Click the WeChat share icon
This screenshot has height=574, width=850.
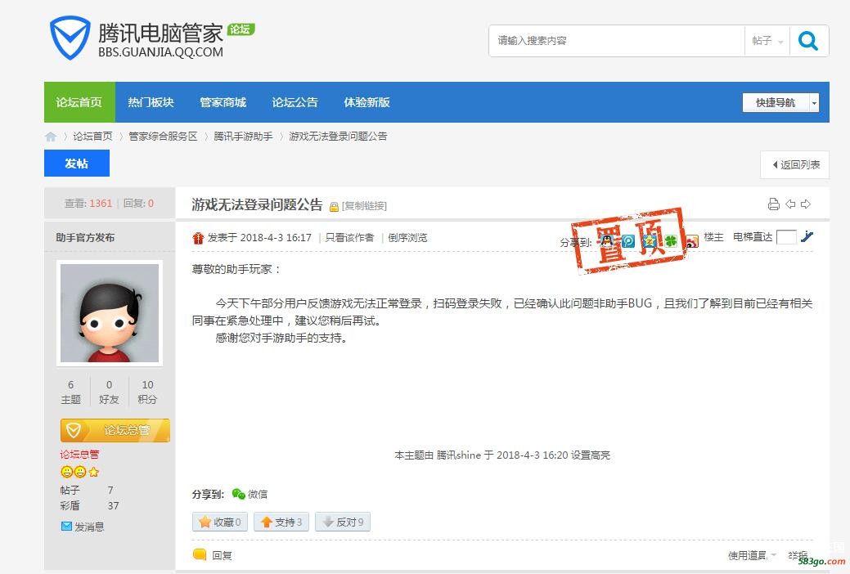(238, 494)
